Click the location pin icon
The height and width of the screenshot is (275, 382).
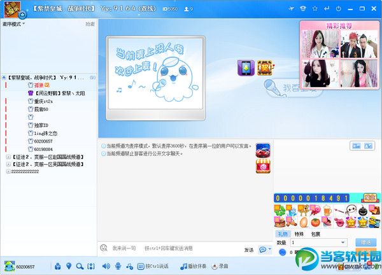click(x=69, y=266)
